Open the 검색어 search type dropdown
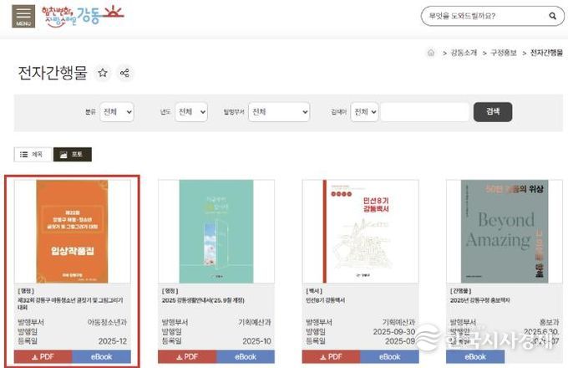The image size is (568, 368). (x=364, y=112)
